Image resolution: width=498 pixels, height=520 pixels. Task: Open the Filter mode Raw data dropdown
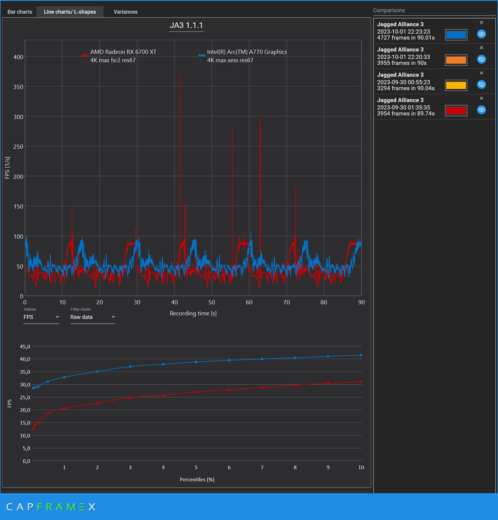tap(93, 317)
